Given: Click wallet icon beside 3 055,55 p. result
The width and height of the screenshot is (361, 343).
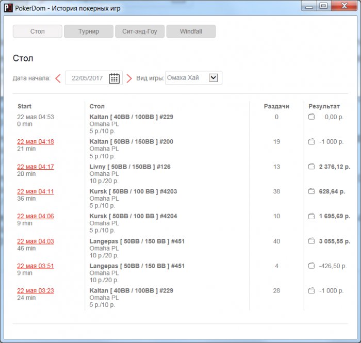Looking at the screenshot, I should pos(311,241).
